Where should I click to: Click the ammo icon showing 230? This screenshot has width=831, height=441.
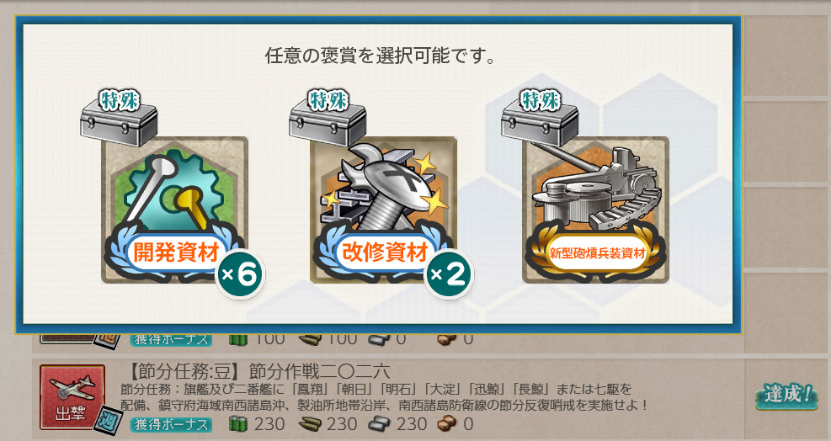pyautogui.click(x=310, y=424)
